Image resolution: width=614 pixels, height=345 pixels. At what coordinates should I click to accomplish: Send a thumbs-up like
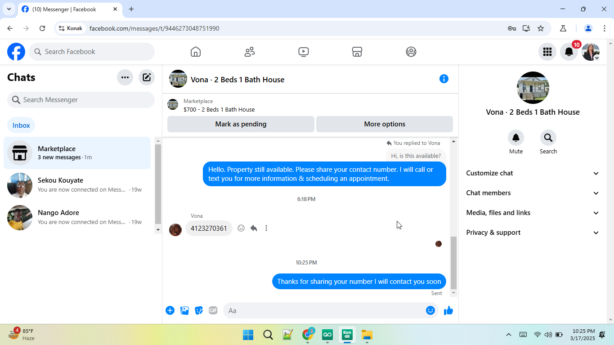[448, 310]
